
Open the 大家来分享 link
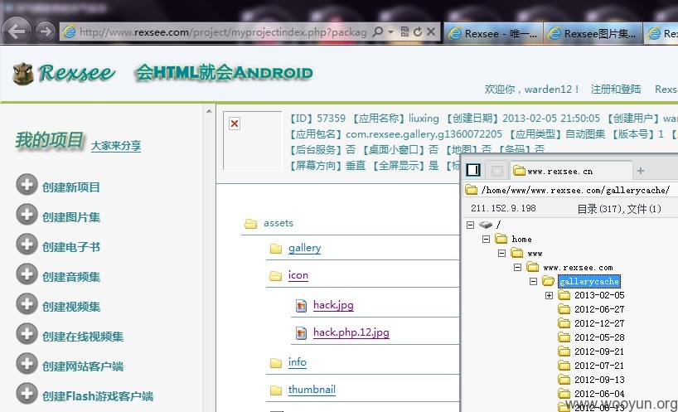coord(116,146)
